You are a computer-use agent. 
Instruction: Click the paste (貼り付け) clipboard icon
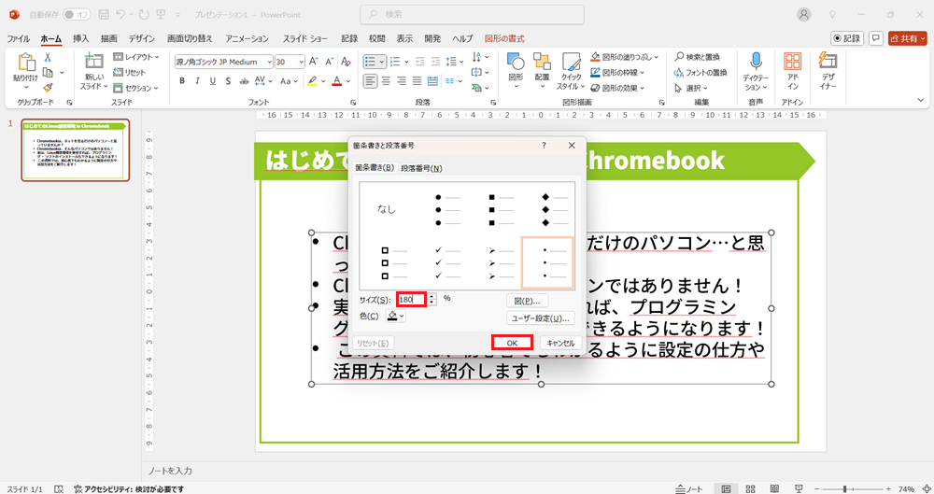click(x=26, y=62)
